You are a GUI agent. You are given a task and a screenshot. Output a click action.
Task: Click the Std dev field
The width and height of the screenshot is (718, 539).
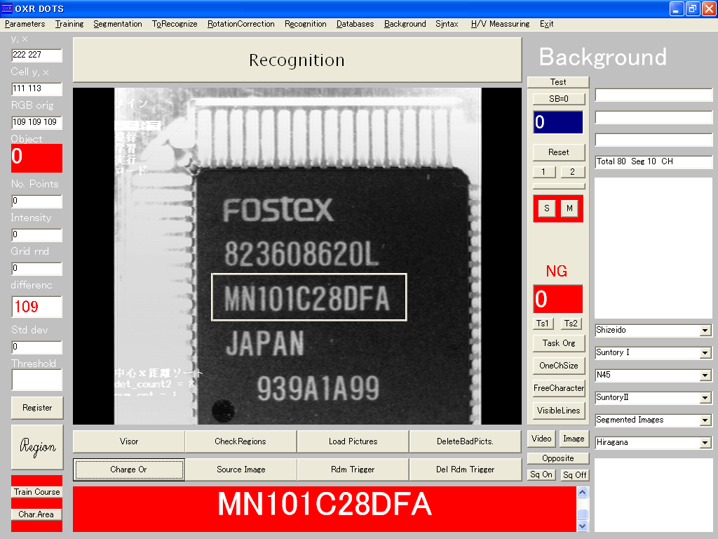point(36,347)
